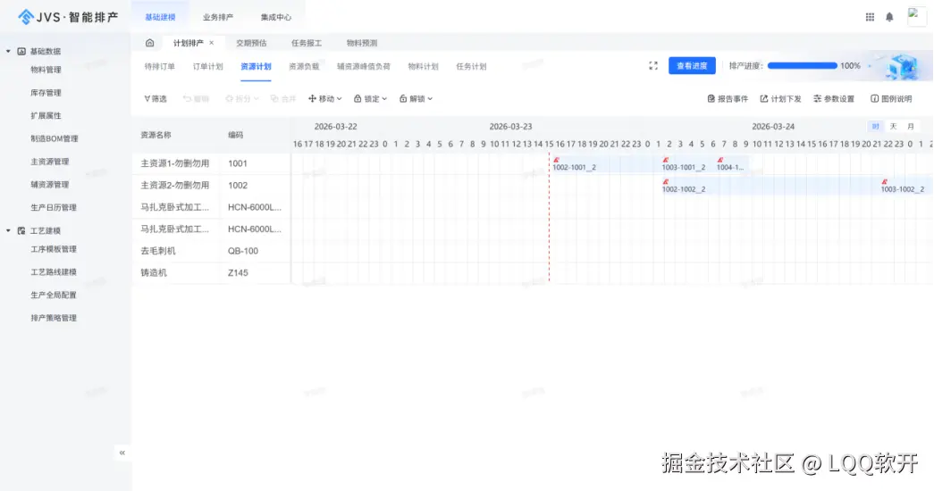934x491 pixels.
Task: Open 制造BOM管理 in the sidebar
Action: click(x=55, y=138)
